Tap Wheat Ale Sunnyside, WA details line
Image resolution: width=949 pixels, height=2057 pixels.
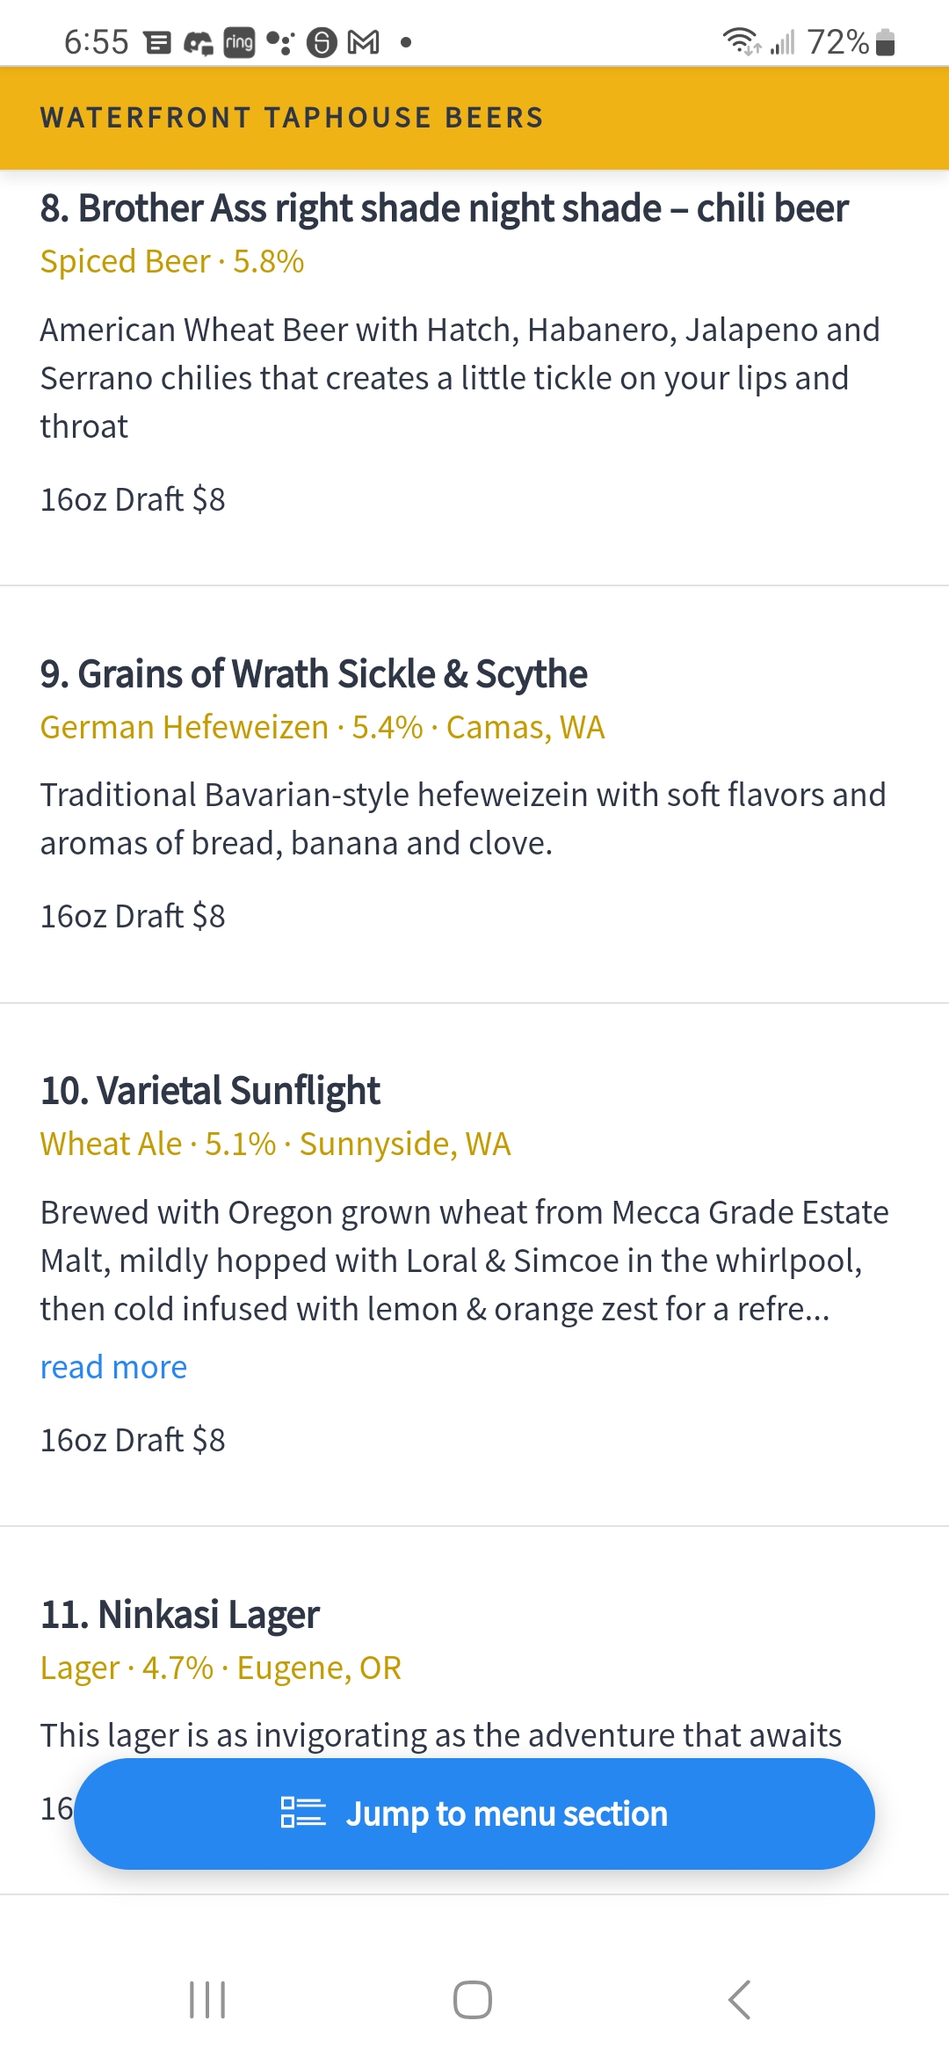coord(275,1145)
